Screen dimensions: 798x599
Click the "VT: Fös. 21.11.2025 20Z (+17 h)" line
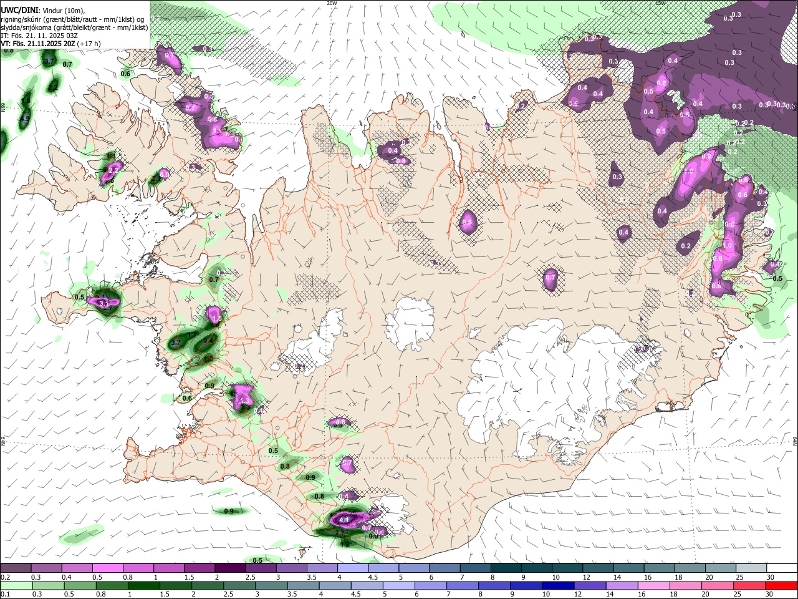point(50,44)
